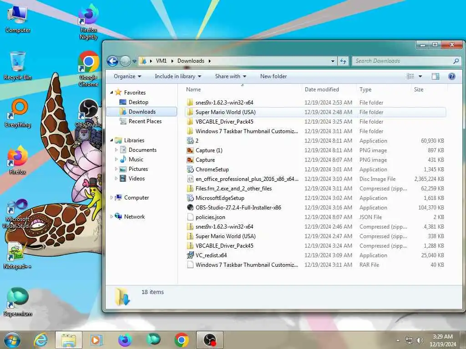Select the VBCABLE_Driver_Pack45 file folder
This screenshot has height=349, width=466.
[315, 122]
